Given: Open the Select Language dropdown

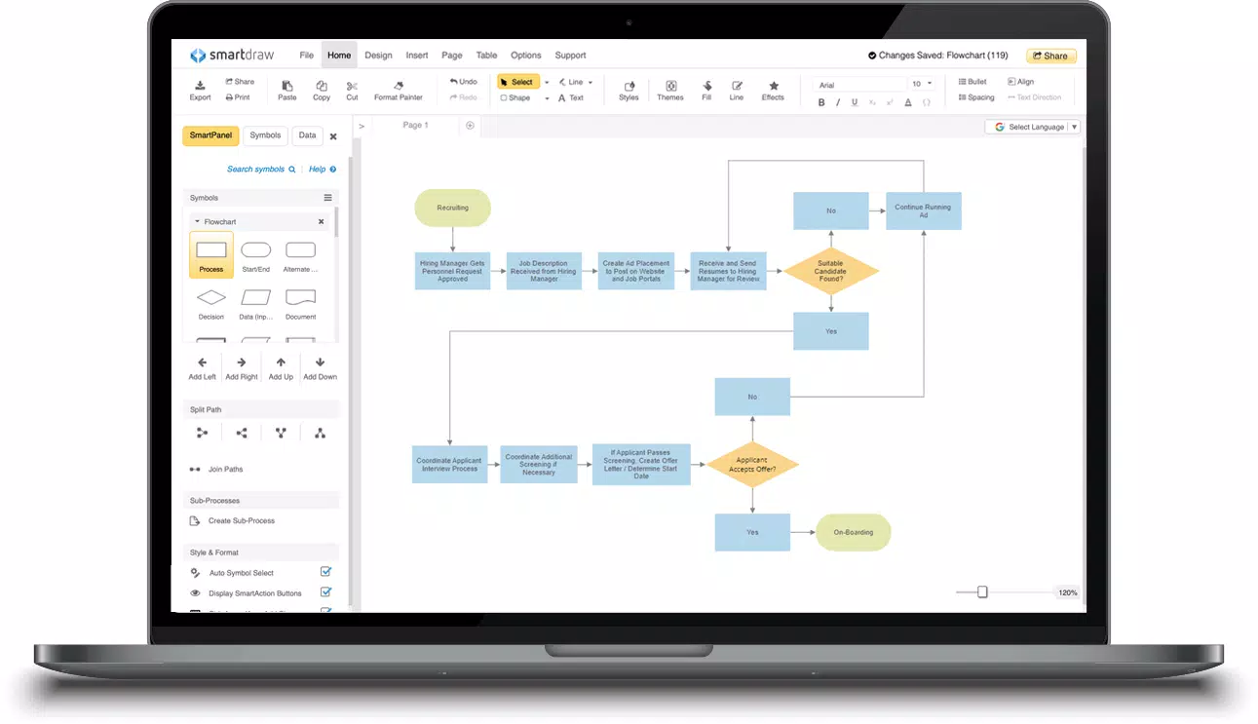Looking at the screenshot, I should pos(1033,127).
